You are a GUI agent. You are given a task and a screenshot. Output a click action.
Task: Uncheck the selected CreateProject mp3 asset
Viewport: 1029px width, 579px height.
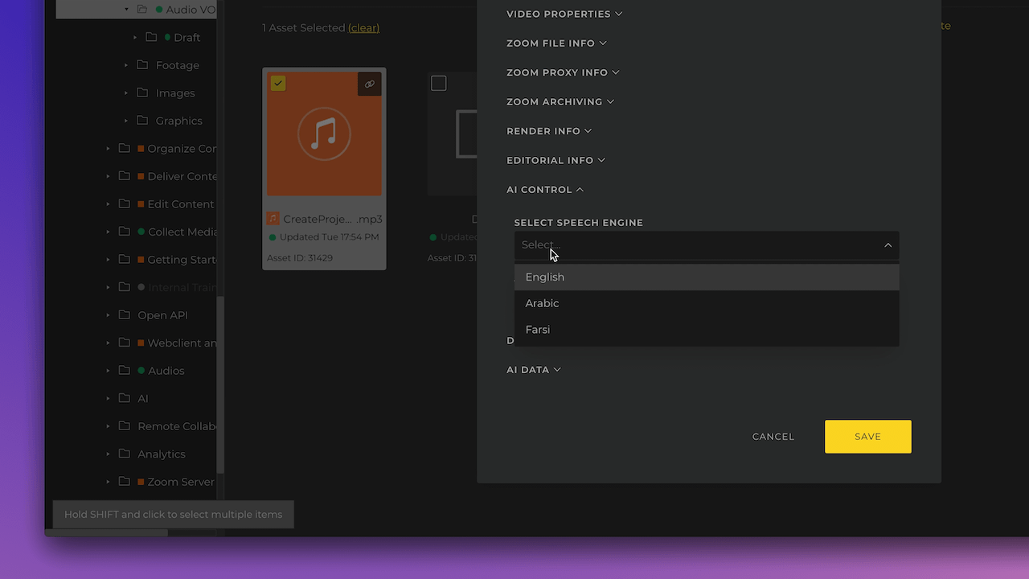click(278, 83)
